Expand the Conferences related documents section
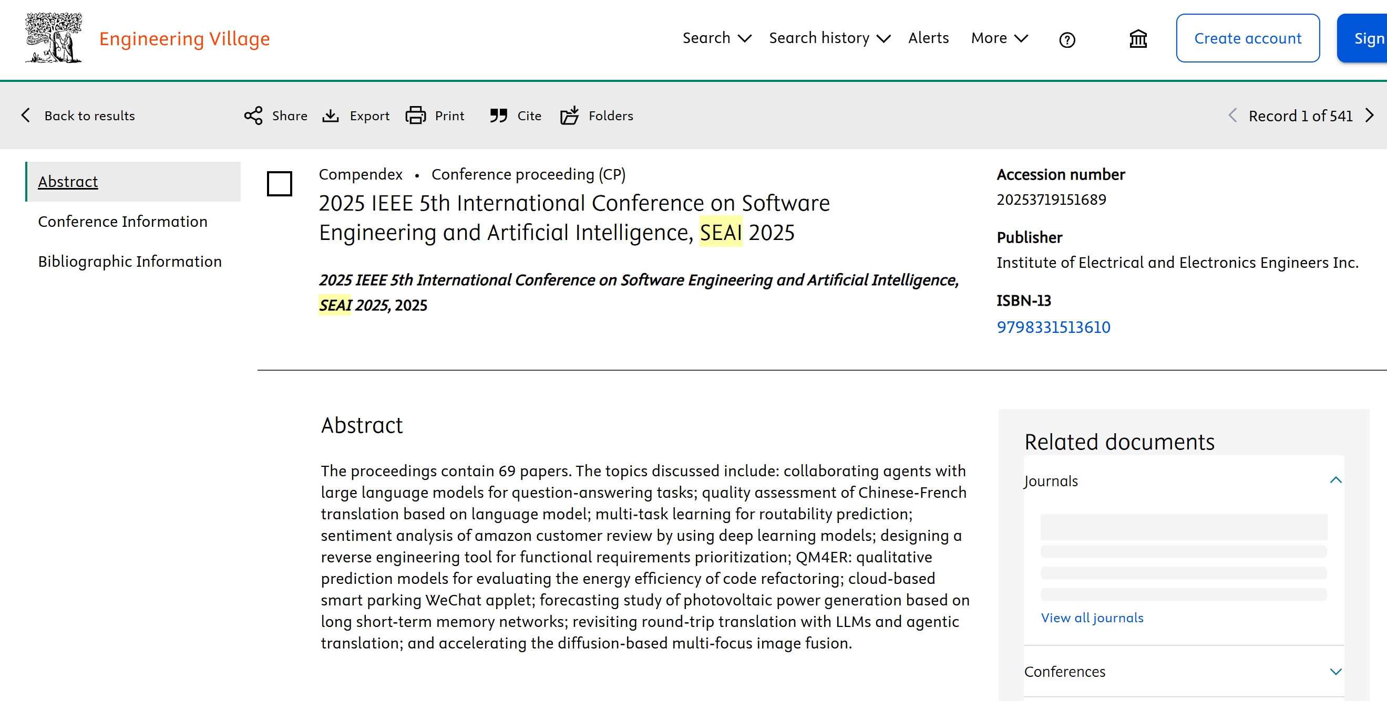The width and height of the screenshot is (1387, 701). click(x=1335, y=672)
